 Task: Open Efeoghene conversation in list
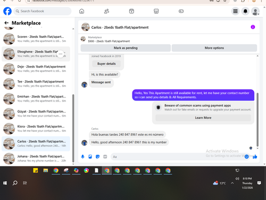point(36,54)
